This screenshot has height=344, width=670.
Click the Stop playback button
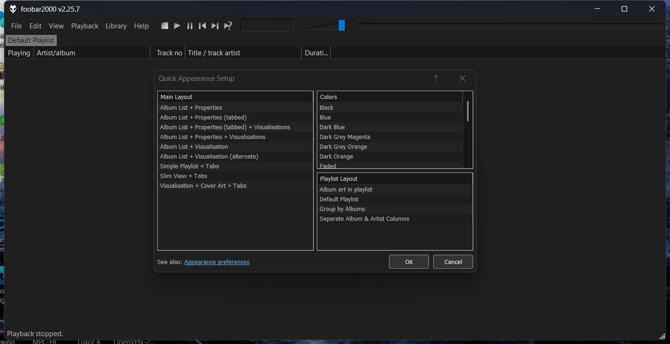click(x=165, y=26)
